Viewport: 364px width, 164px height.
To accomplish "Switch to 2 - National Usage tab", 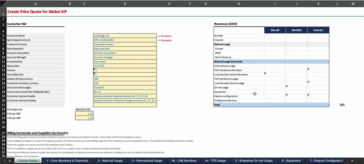I will (110, 160).
